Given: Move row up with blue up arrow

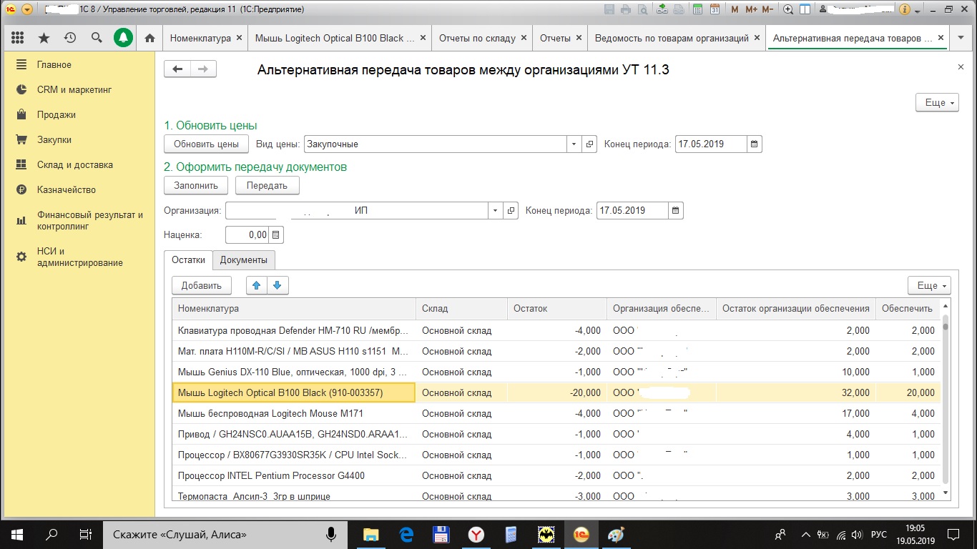Looking at the screenshot, I should pyautogui.click(x=256, y=285).
